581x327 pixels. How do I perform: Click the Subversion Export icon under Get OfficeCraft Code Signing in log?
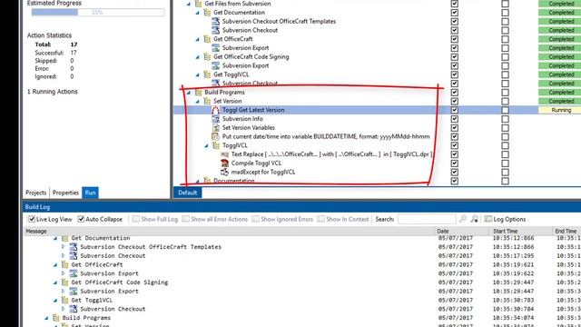pos(74,292)
